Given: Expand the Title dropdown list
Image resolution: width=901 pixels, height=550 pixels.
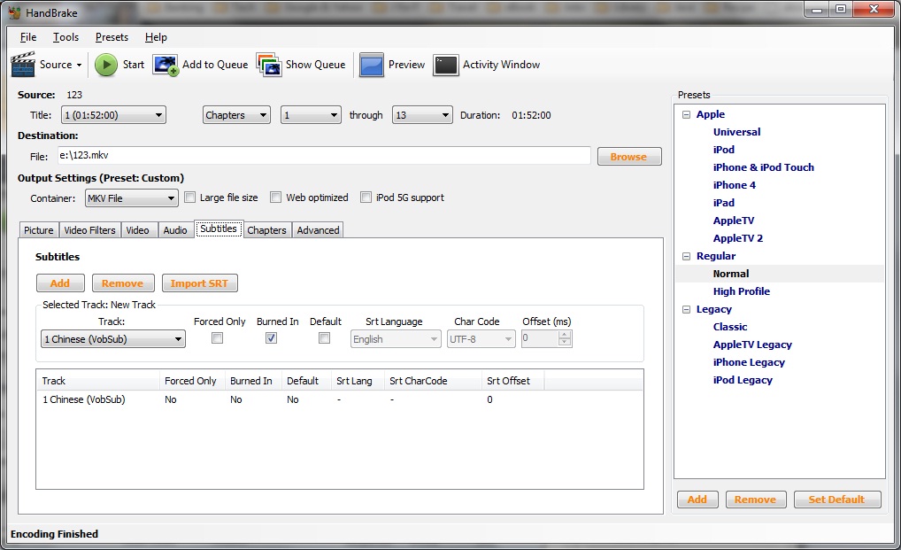Looking at the screenshot, I should (x=113, y=115).
